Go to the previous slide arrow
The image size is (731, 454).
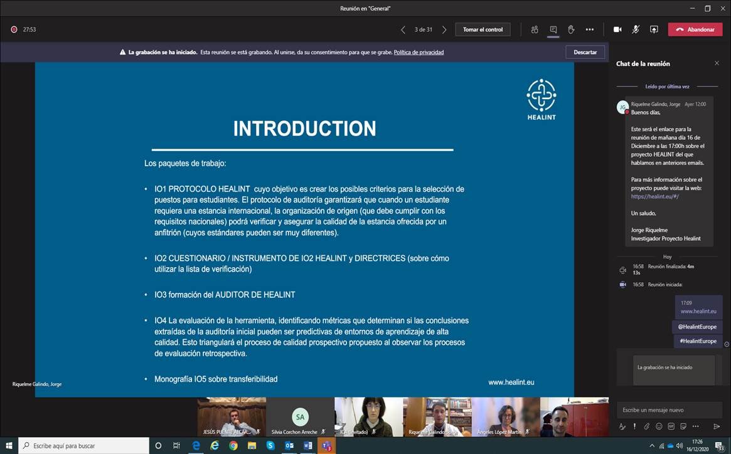403,29
